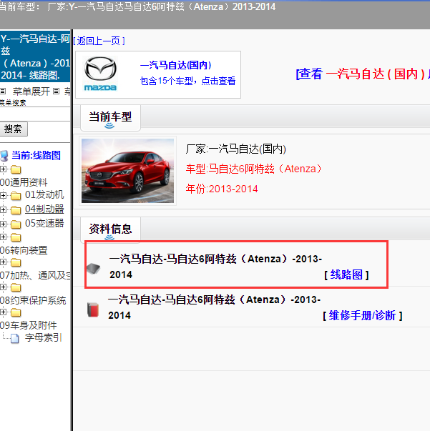
Task: Open the gray wiring diagram book icon
Action: coord(94,268)
